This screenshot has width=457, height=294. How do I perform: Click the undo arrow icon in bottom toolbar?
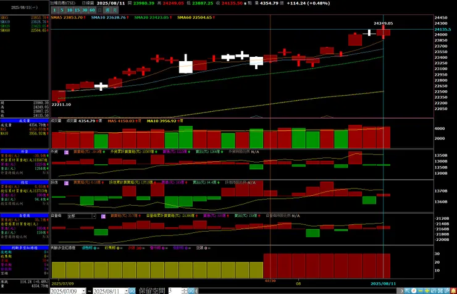(434, 291)
